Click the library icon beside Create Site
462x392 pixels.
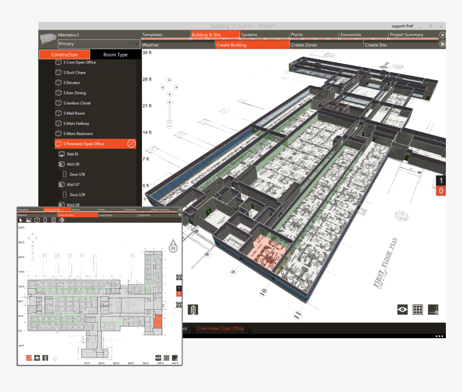tap(442, 44)
